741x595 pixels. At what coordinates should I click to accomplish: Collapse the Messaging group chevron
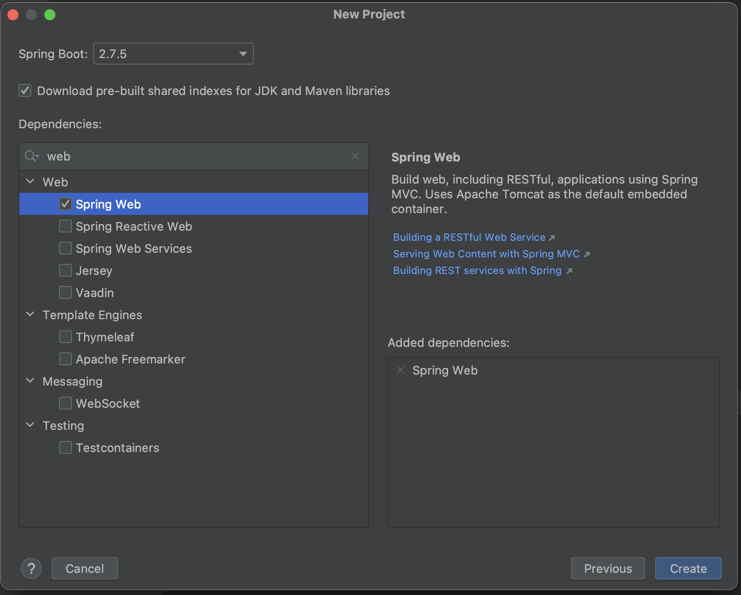tap(30, 381)
